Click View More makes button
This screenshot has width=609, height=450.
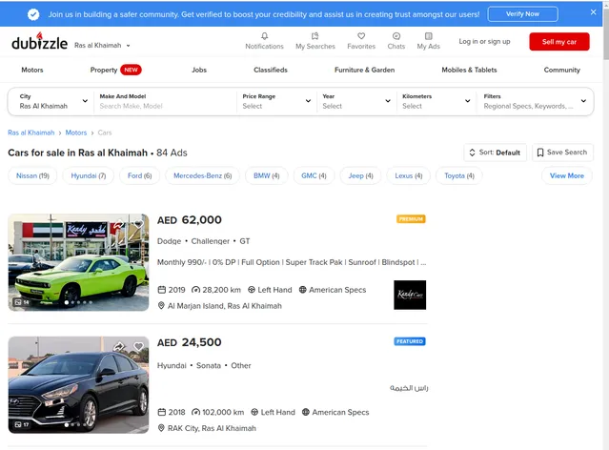[x=567, y=175]
